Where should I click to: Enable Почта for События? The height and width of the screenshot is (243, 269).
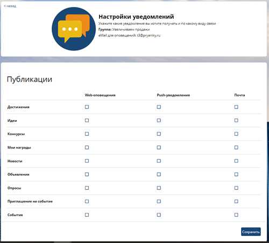point(236,215)
